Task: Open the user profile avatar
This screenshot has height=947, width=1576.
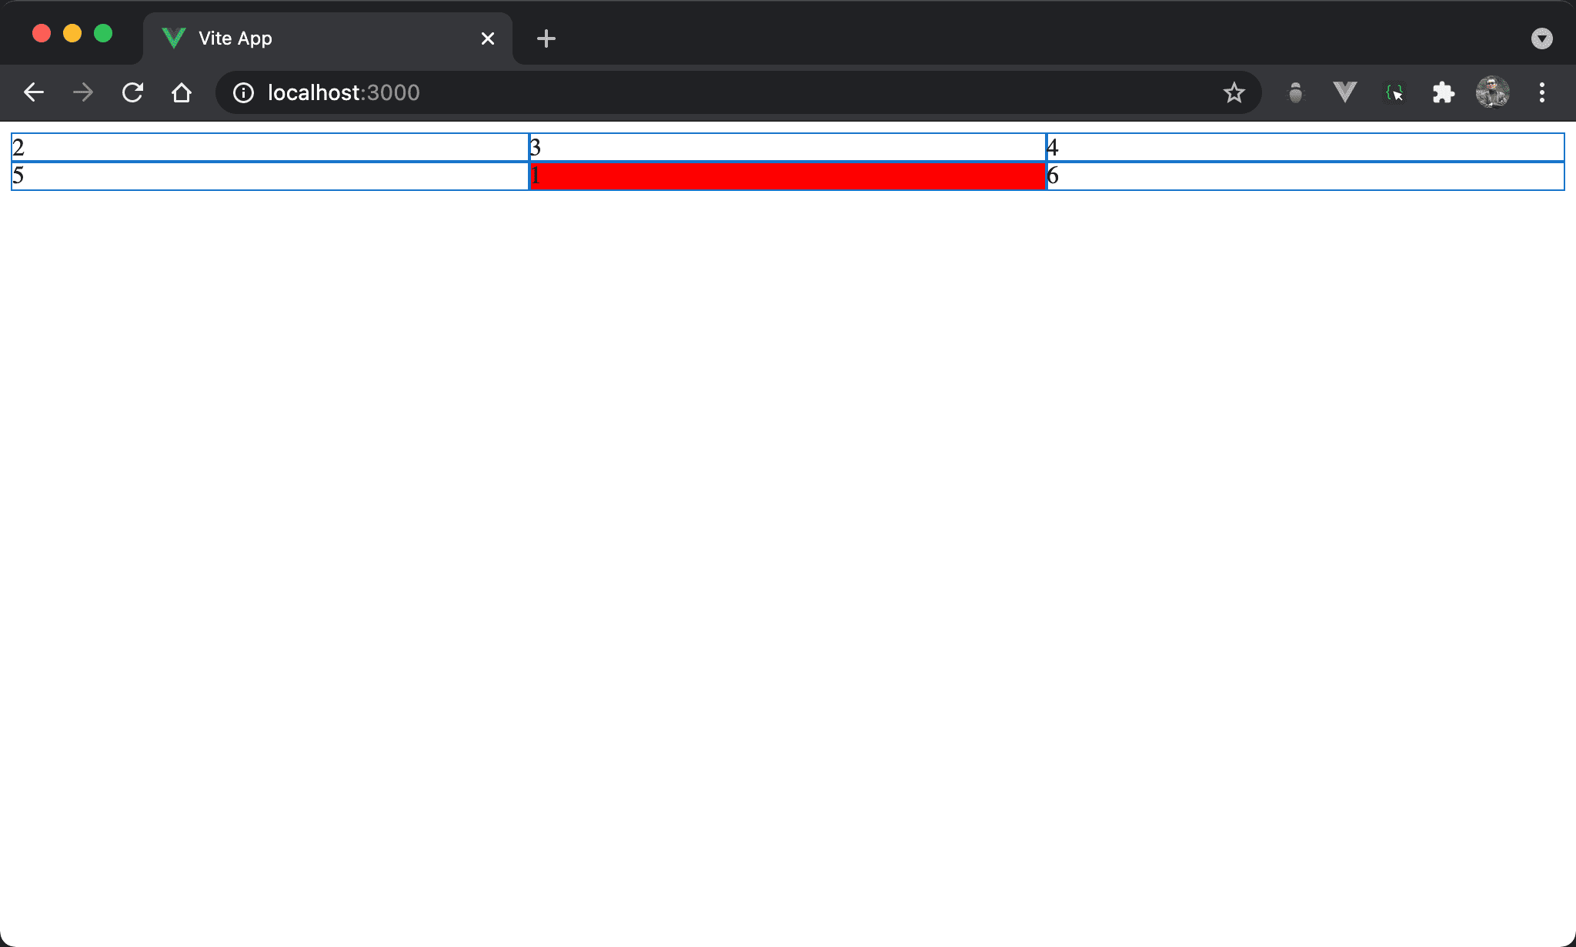Action: pos(1492,92)
